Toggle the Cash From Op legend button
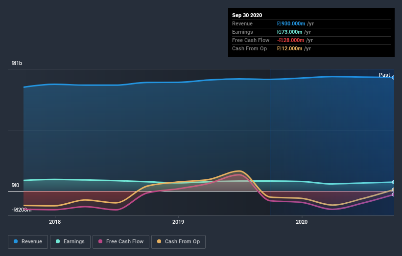The height and width of the screenshot is (256, 402). (178, 242)
